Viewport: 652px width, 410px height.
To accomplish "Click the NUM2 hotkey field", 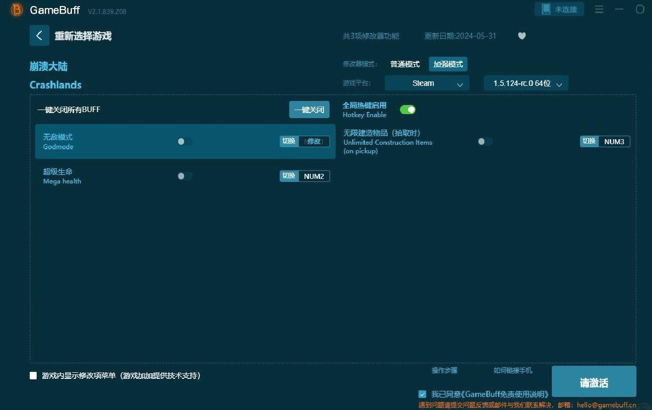I will click(x=314, y=176).
